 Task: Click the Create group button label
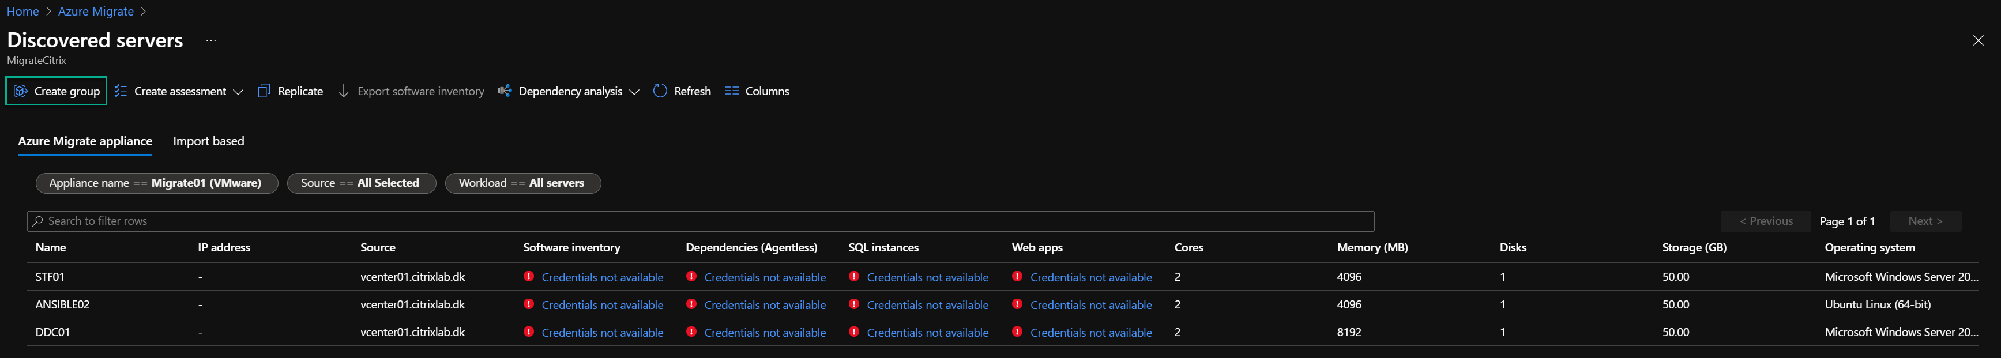(67, 92)
